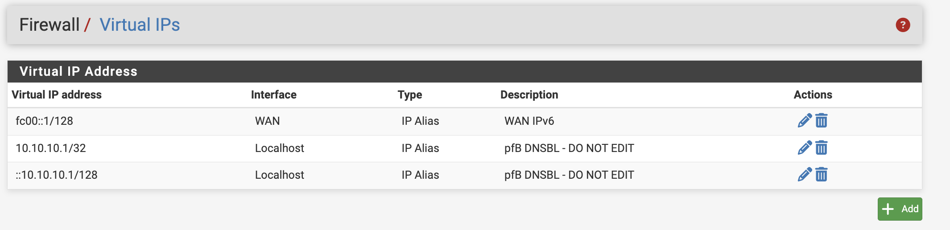Click the Type column header

(409, 95)
